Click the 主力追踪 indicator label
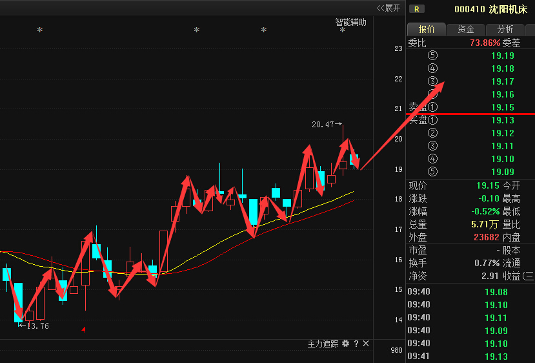Image resolution: width=535 pixels, height=363 pixels. click(x=323, y=344)
